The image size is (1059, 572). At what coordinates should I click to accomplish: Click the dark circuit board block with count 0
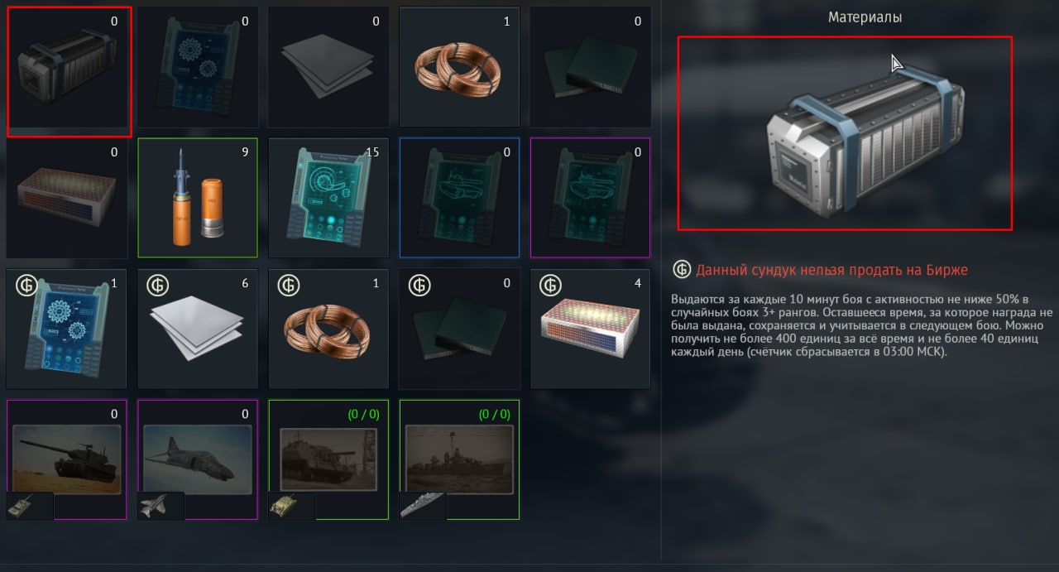[x=67, y=198]
